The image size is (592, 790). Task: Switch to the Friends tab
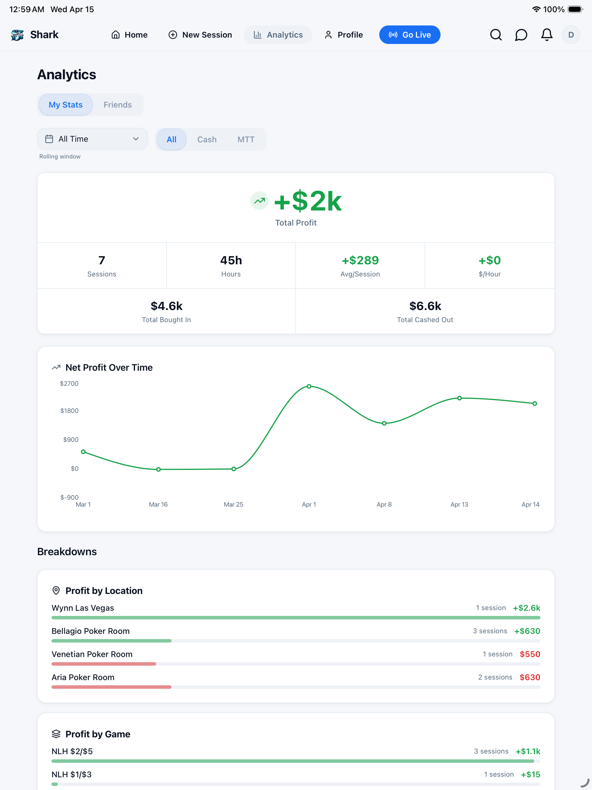pos(118,105)
